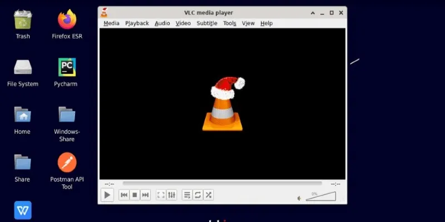Skip to next media track
Screen dimensions: 445x222
point(145,195)
